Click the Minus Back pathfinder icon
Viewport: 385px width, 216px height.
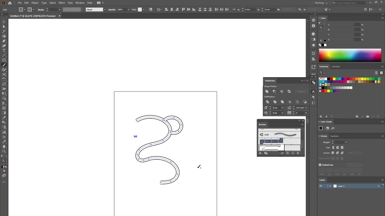point(305,102)
